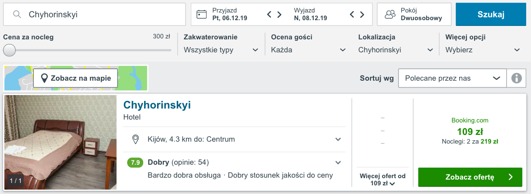
Task: Expand the Lokalizacja filter dropdown
Action: click(396, 50)
